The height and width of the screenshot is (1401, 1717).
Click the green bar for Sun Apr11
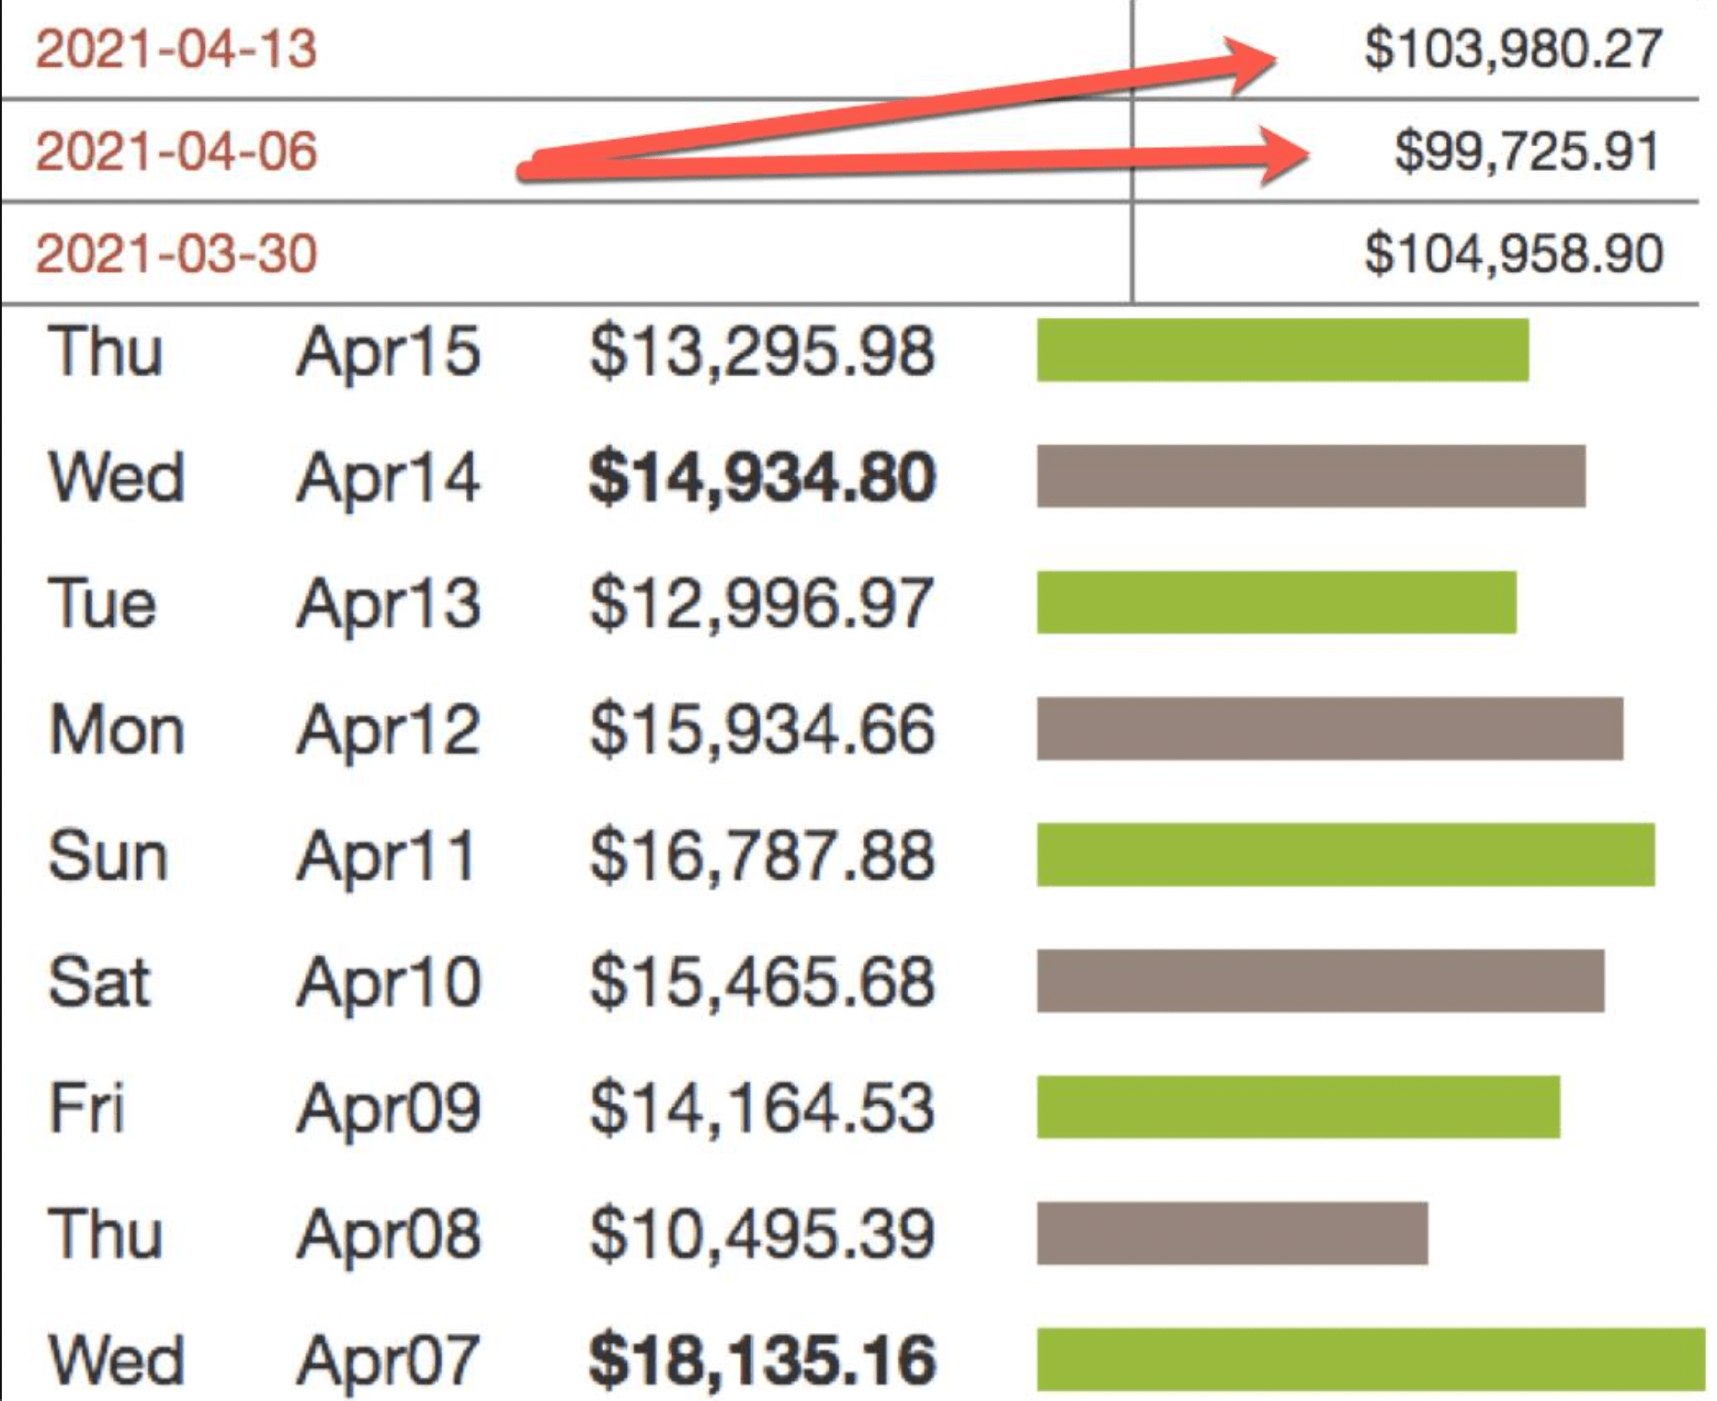(x=1346, y=855)
